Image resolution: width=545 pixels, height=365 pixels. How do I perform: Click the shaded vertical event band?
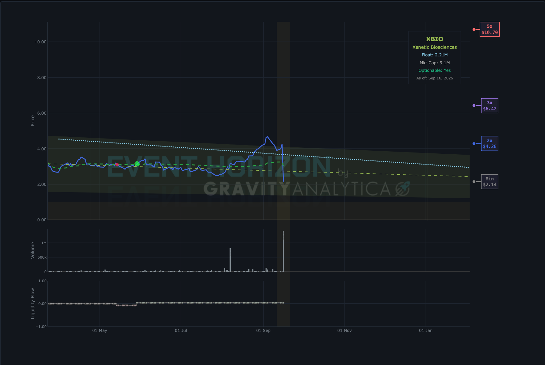tap(283, 174)
